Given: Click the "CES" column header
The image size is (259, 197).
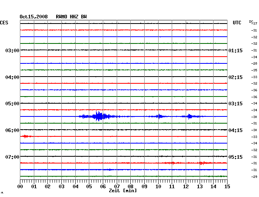Looking at the screenshot, I should (4, 23).
